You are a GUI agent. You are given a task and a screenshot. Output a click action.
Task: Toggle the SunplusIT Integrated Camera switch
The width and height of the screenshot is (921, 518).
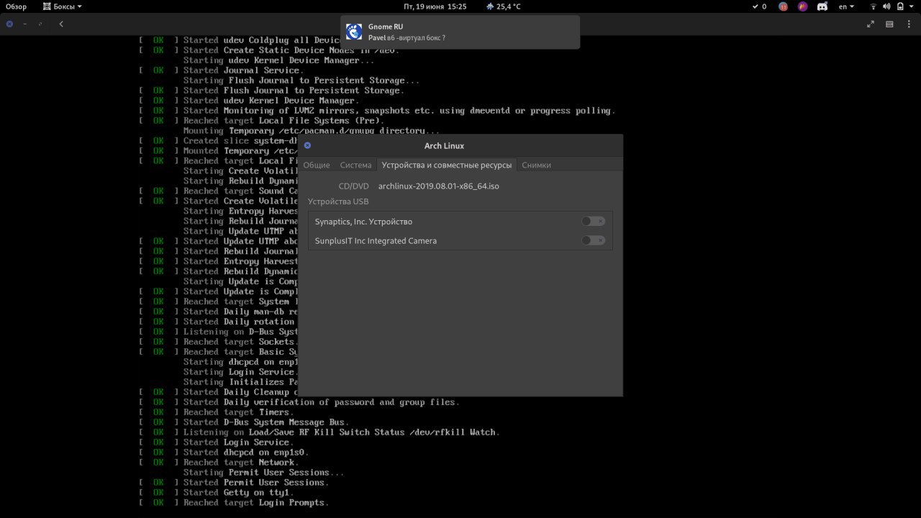[593, 240]
